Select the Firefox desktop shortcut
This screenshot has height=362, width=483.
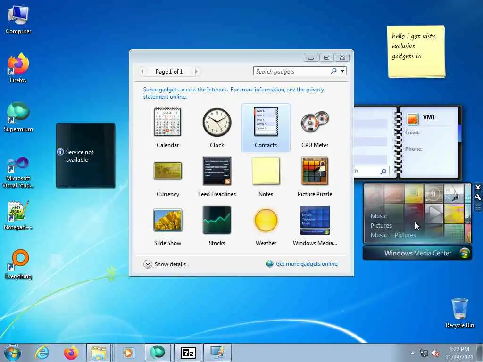18,68
